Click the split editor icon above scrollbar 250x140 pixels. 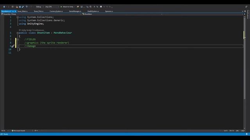245,14
